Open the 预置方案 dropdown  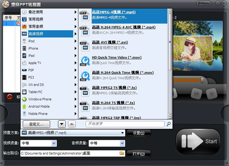point(73,133)
